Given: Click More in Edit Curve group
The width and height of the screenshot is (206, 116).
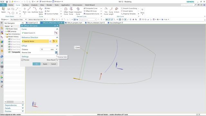Looking at the screenshot, I should [x=142, y=11].
